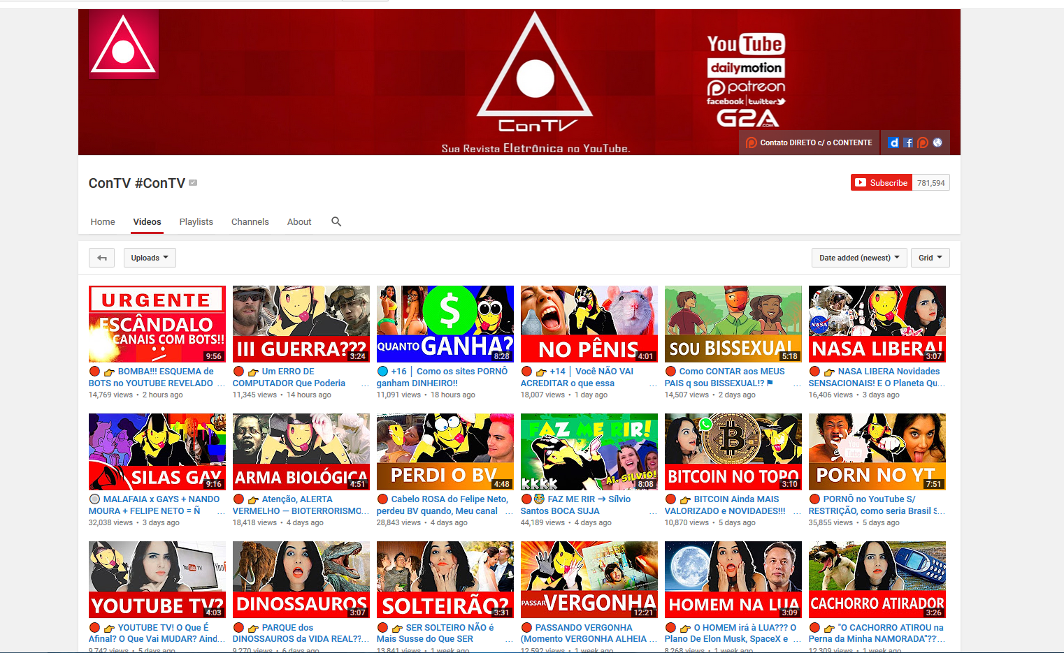This screenshot has height=653, width=1064.
Task: Expand the Grid view dropdown
Action: pyautogui.click(x=930, y=258)
